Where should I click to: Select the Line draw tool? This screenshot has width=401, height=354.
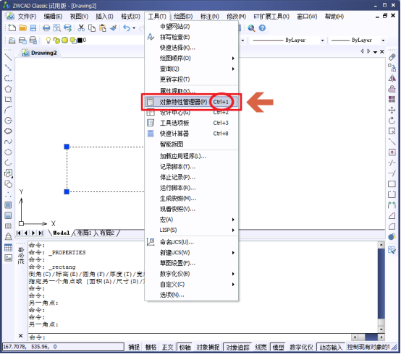point(8,57)
